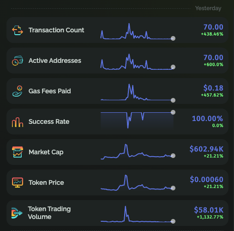Image resolution: width=234 pixels, height=231 pixels.
Task: Click the Yesterday period label
Action: coord(208,8)
